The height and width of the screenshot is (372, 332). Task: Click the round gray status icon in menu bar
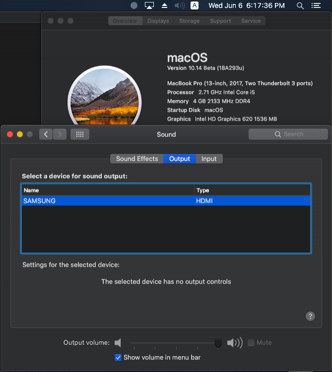click(x=134, y=5)
